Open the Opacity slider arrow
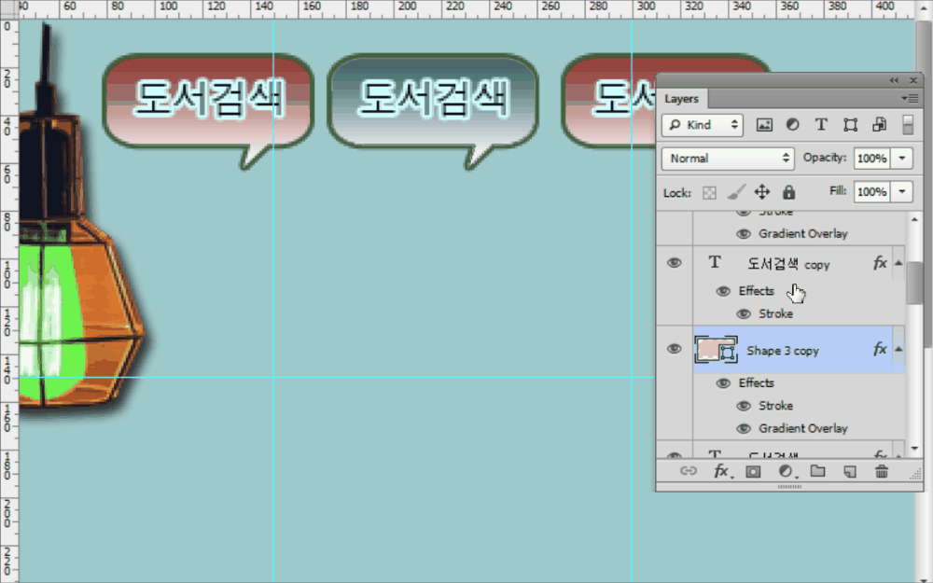The image size is (933, 583). tap(902, 159)
